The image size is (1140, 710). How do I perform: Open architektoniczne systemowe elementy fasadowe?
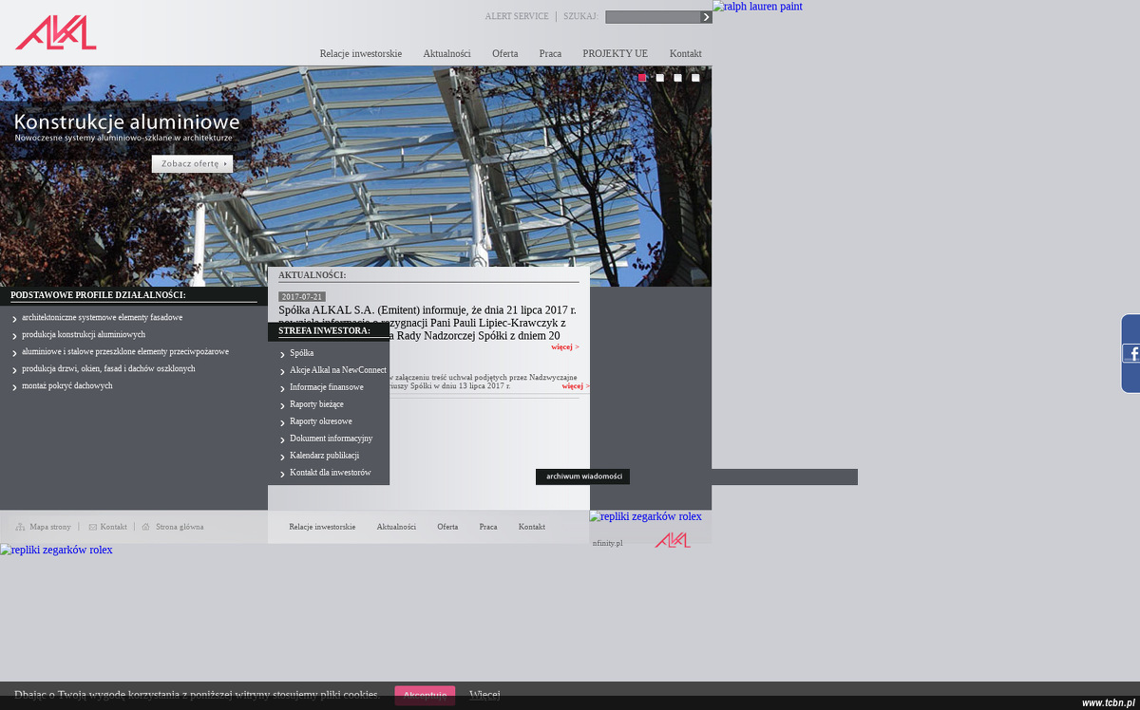click(x=102, y=318)
